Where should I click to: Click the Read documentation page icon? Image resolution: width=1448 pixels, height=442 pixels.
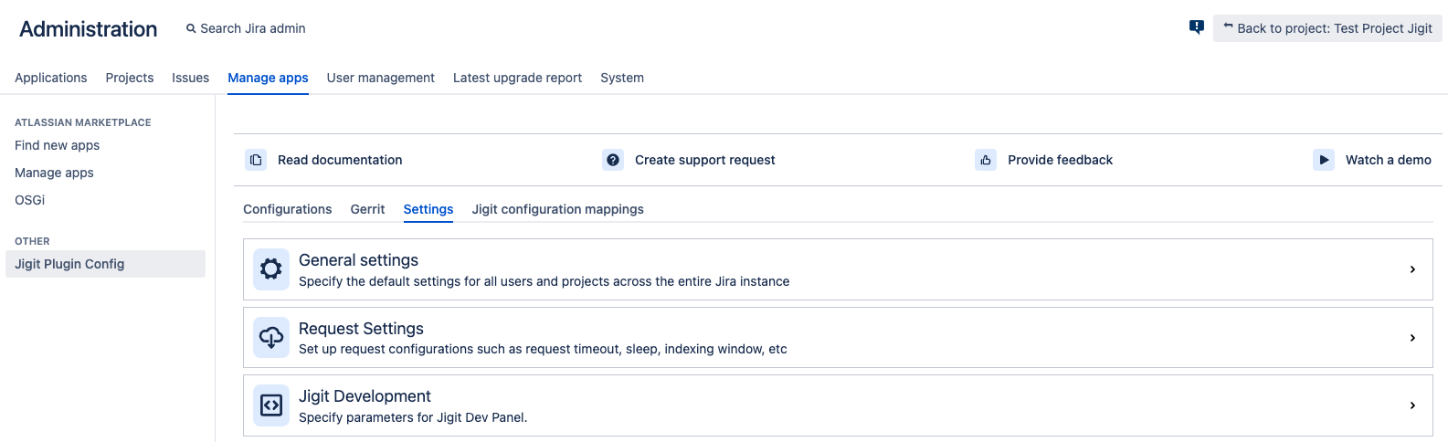(256, 160)
